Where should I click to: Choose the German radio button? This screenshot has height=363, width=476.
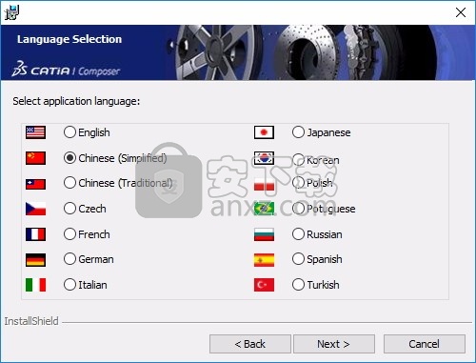[69, 259]
